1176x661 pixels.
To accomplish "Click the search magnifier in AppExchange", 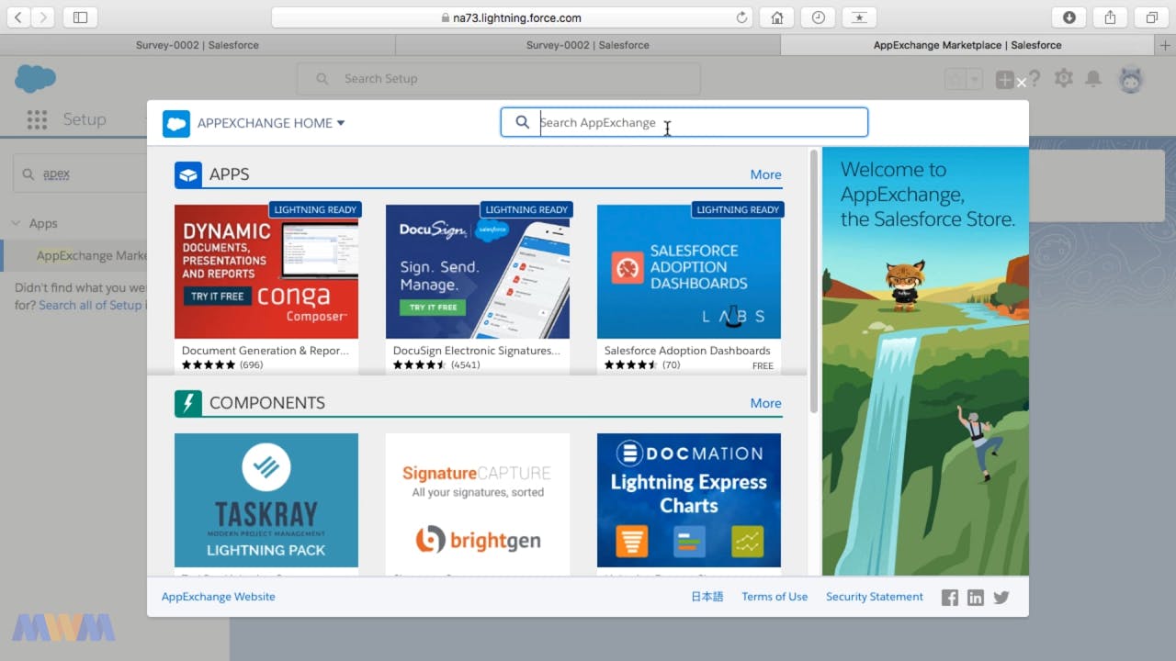I will (523, 122).
